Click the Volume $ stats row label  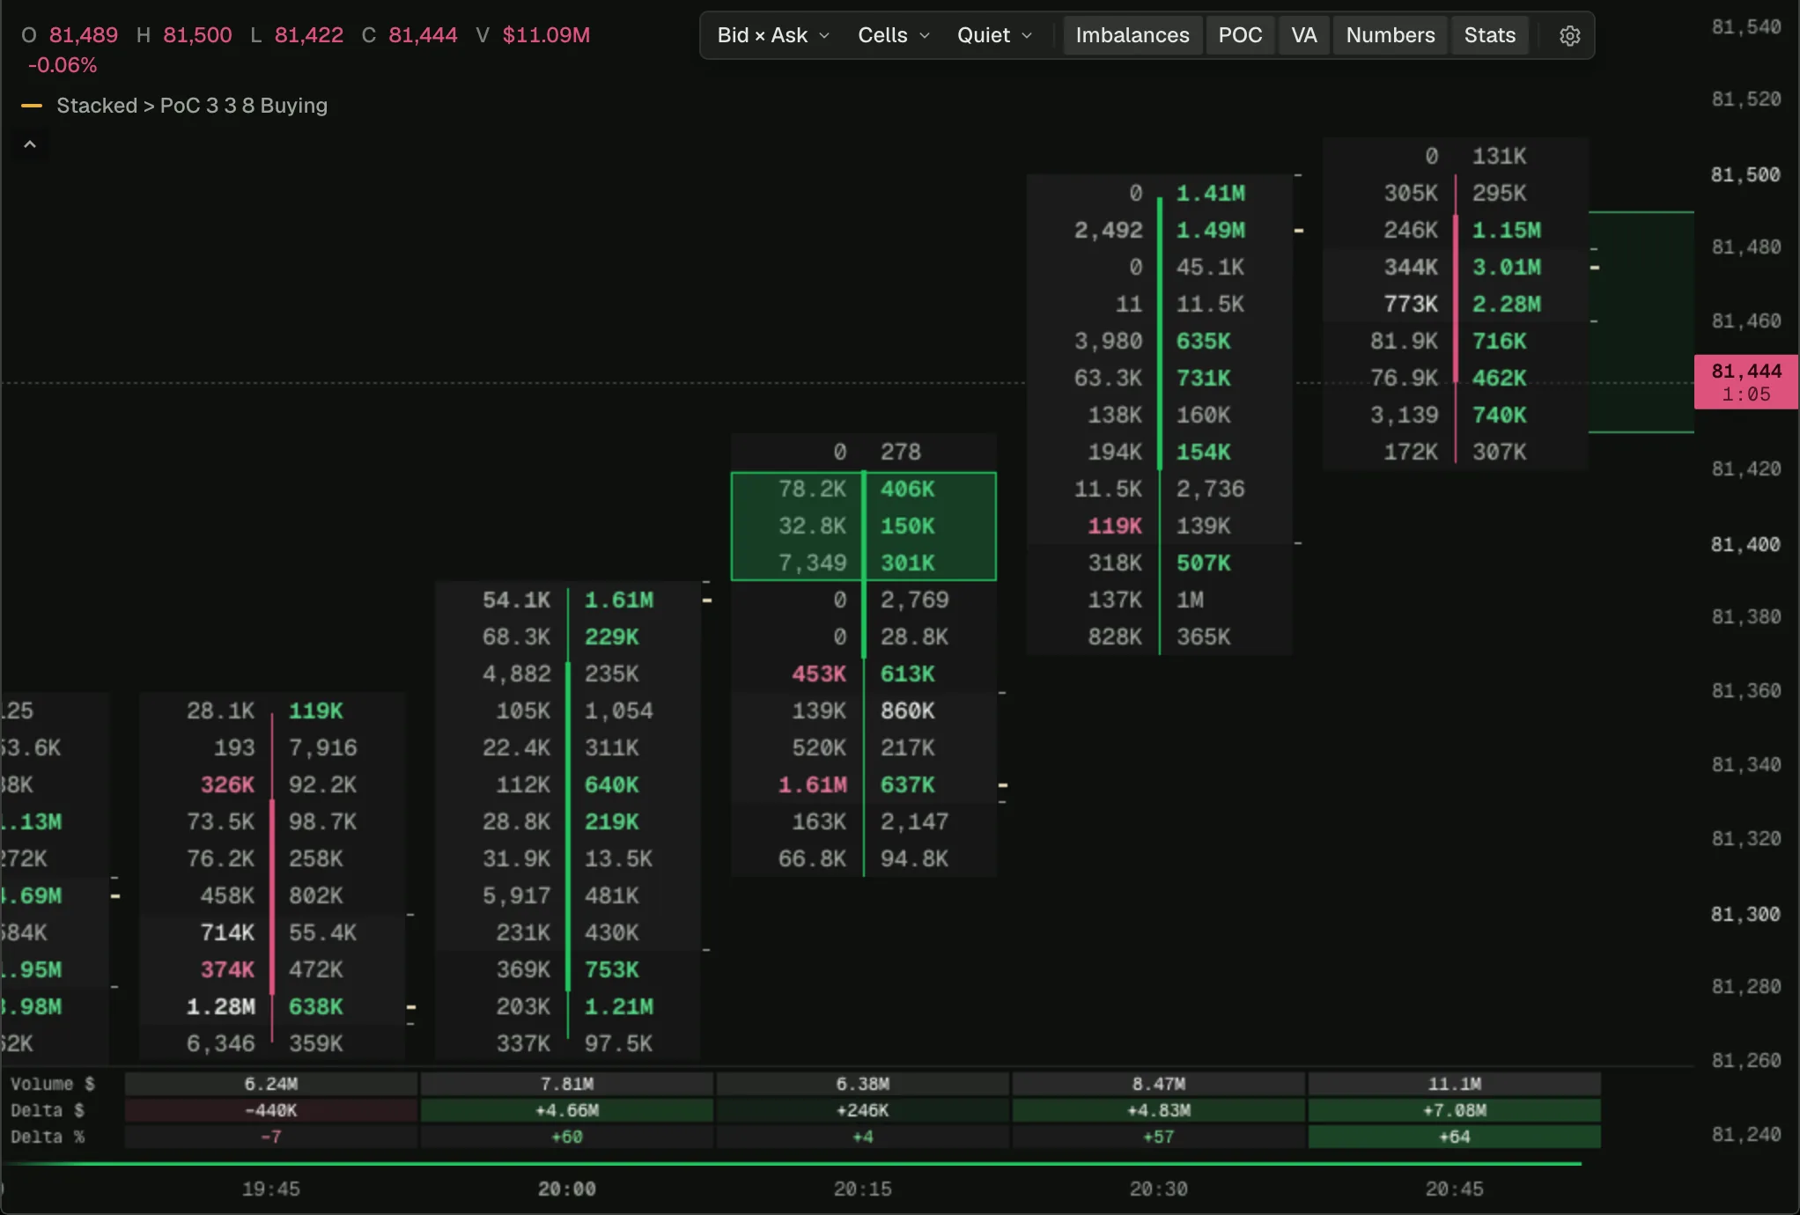pyautogui.click(x=53, y=1084)
